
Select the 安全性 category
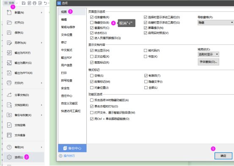(65, 88)
